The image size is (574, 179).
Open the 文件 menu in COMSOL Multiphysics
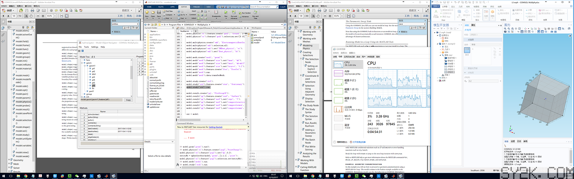coord(436,6)
